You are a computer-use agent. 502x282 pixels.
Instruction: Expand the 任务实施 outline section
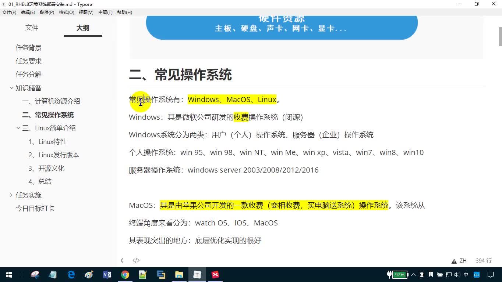(11, 195)
